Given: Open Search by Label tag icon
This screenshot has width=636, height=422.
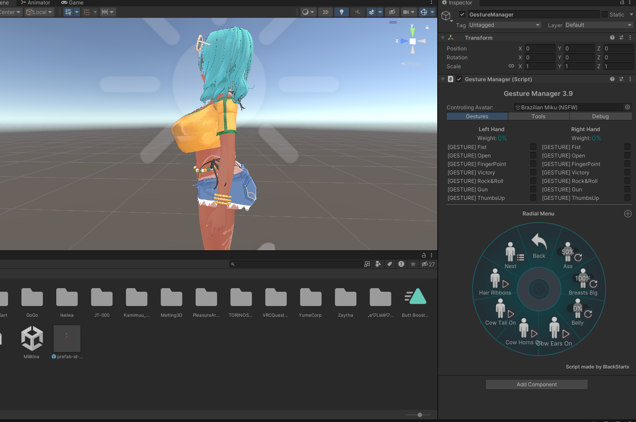Looking at the screenshot, I should [x=389, y=264].
